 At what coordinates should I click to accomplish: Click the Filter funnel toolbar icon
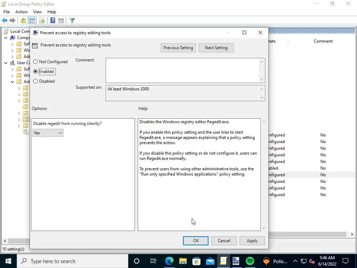click(72, 21)
